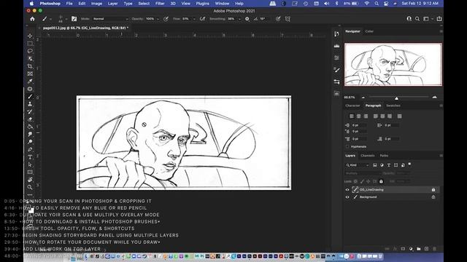Viewport: 467px width, 262px height.
Task: Select the Rectangular Marquee tool
Action: [x=30, y=44]
